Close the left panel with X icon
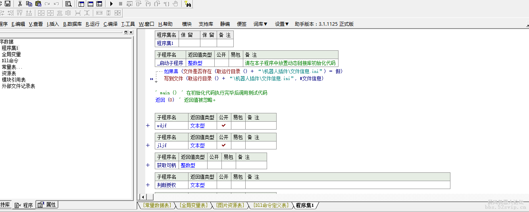The height and width of the screenshot is (212, 529). pos(131,32)
